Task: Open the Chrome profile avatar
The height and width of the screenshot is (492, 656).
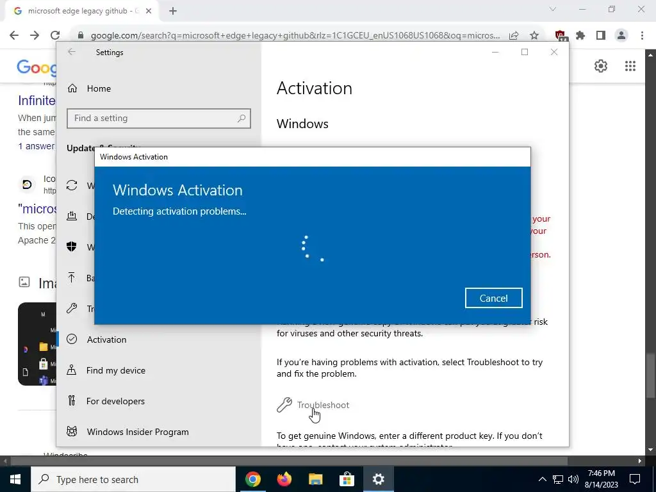Action: tap(621, 36)
